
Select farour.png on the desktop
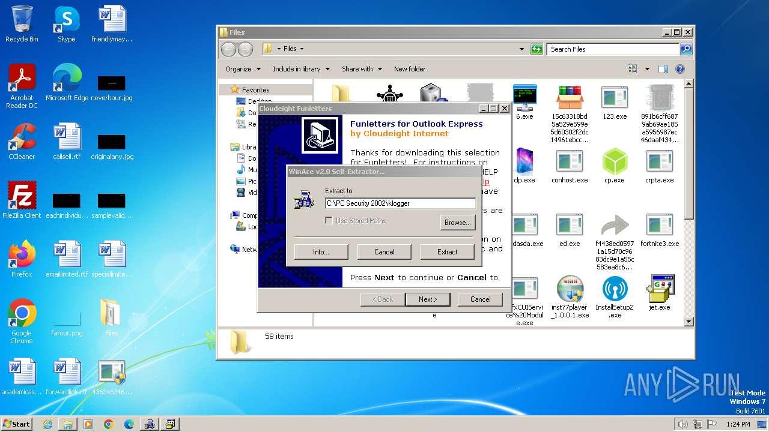67,322
